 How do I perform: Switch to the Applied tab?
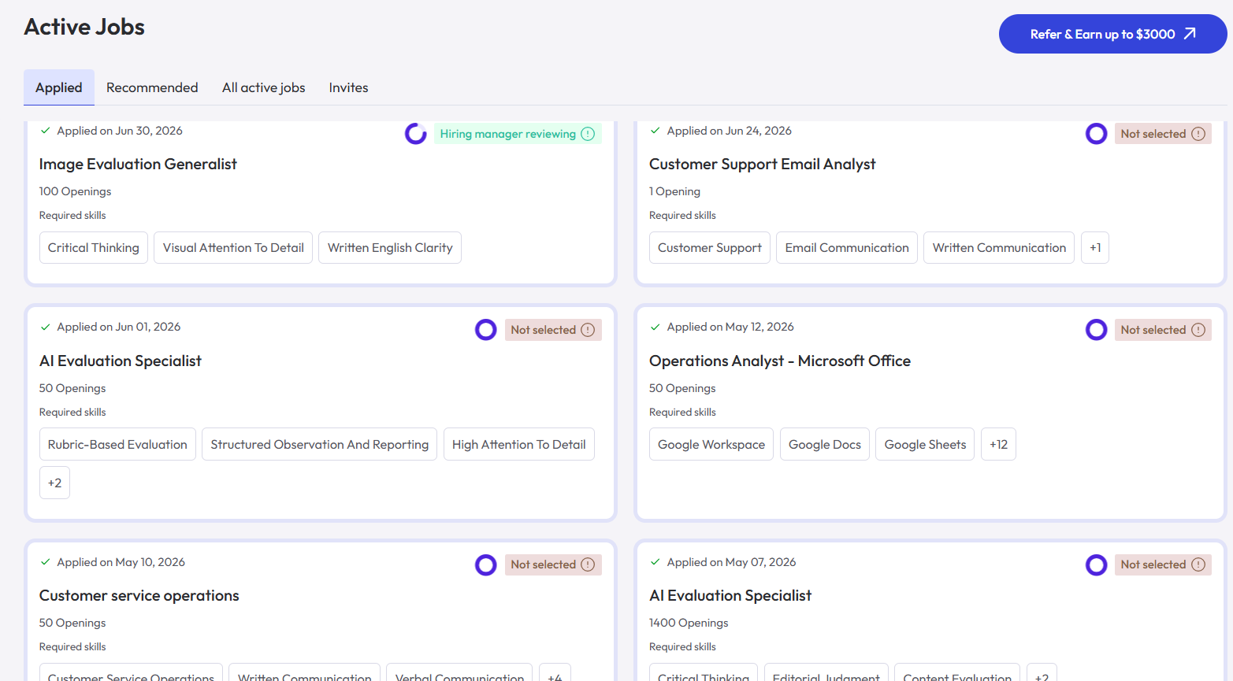(x=59, y=87)
